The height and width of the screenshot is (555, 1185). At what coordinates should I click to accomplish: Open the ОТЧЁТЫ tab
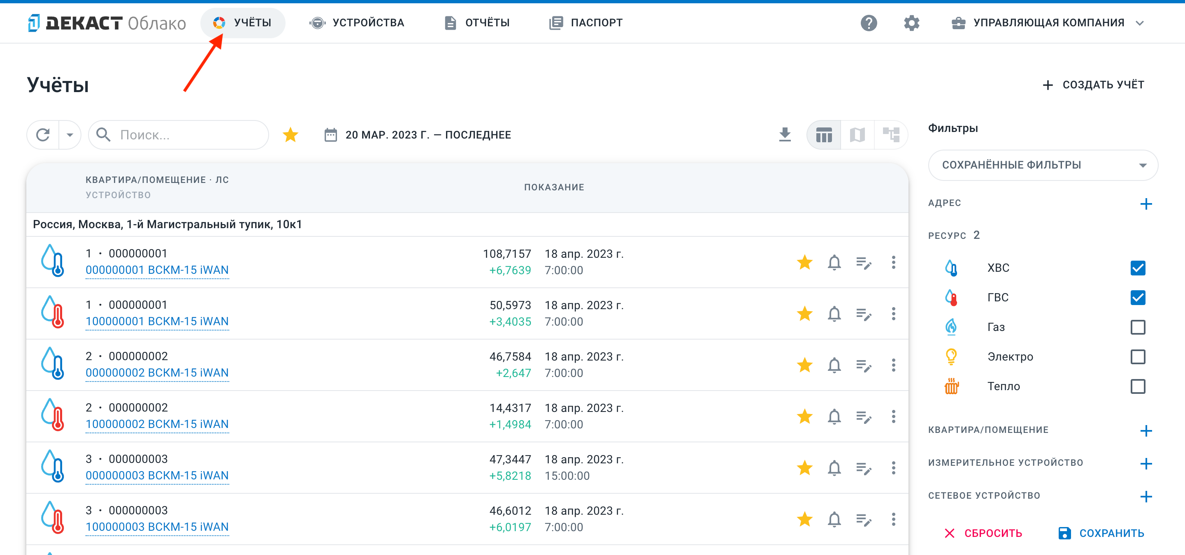(x=477, y=23)
